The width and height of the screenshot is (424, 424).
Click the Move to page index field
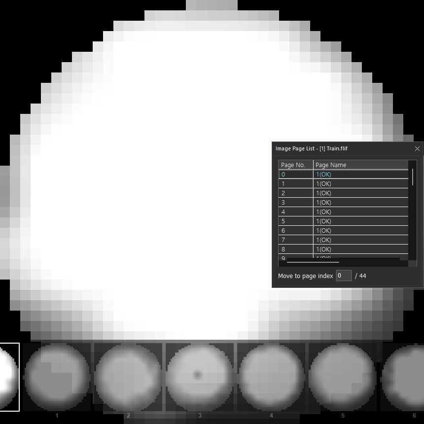pyautogui.click(x=344, y=276)
